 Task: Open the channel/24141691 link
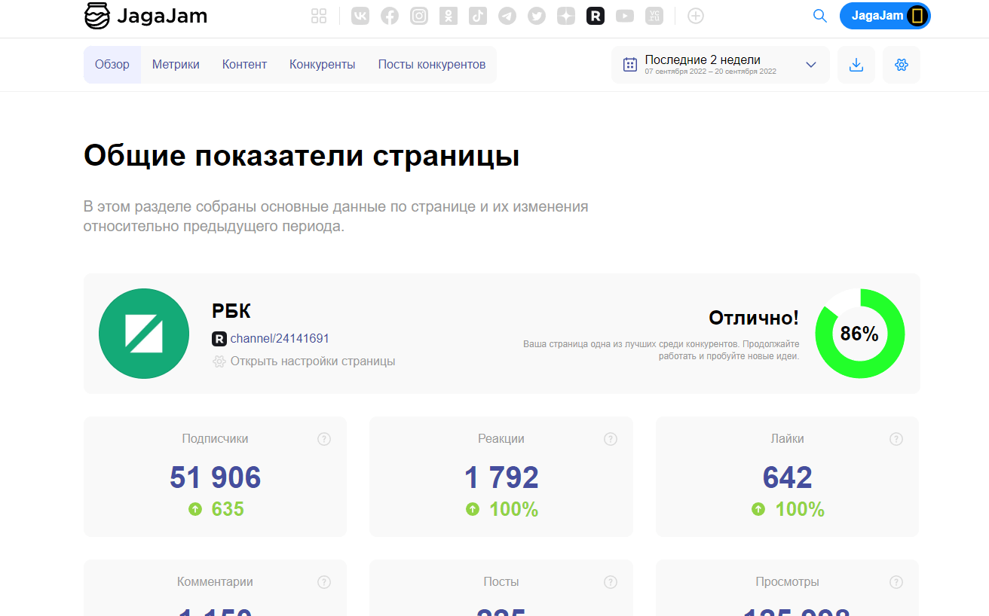point(280,339)
